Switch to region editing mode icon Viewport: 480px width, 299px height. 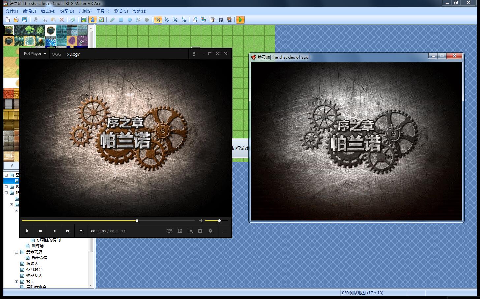(101, 20)
